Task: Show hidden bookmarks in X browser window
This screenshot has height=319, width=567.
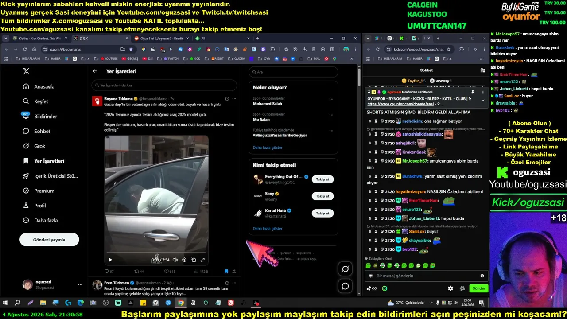Action: tap(352, 58)
